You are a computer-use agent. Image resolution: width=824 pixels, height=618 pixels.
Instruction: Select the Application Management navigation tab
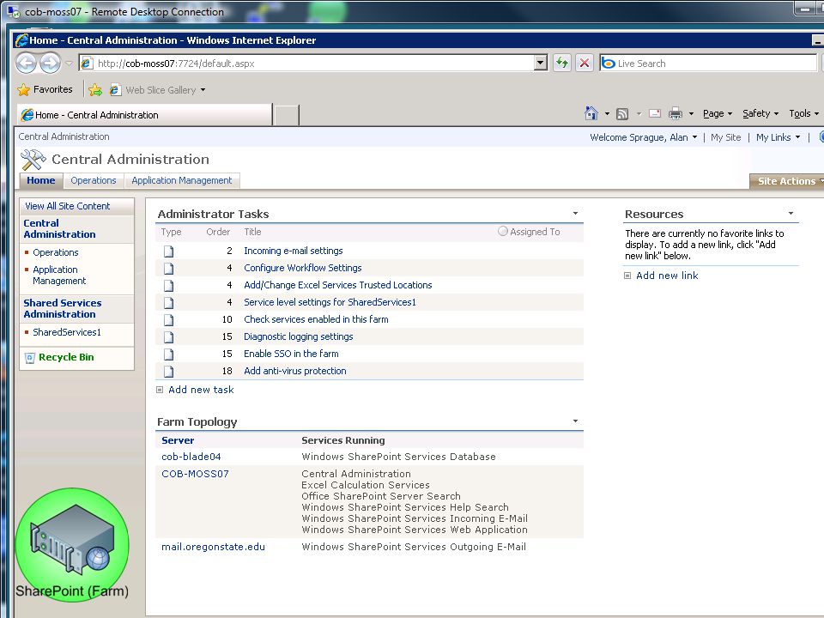click(x=182, y=180)
